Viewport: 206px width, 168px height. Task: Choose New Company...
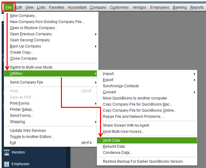pos(51,16)
